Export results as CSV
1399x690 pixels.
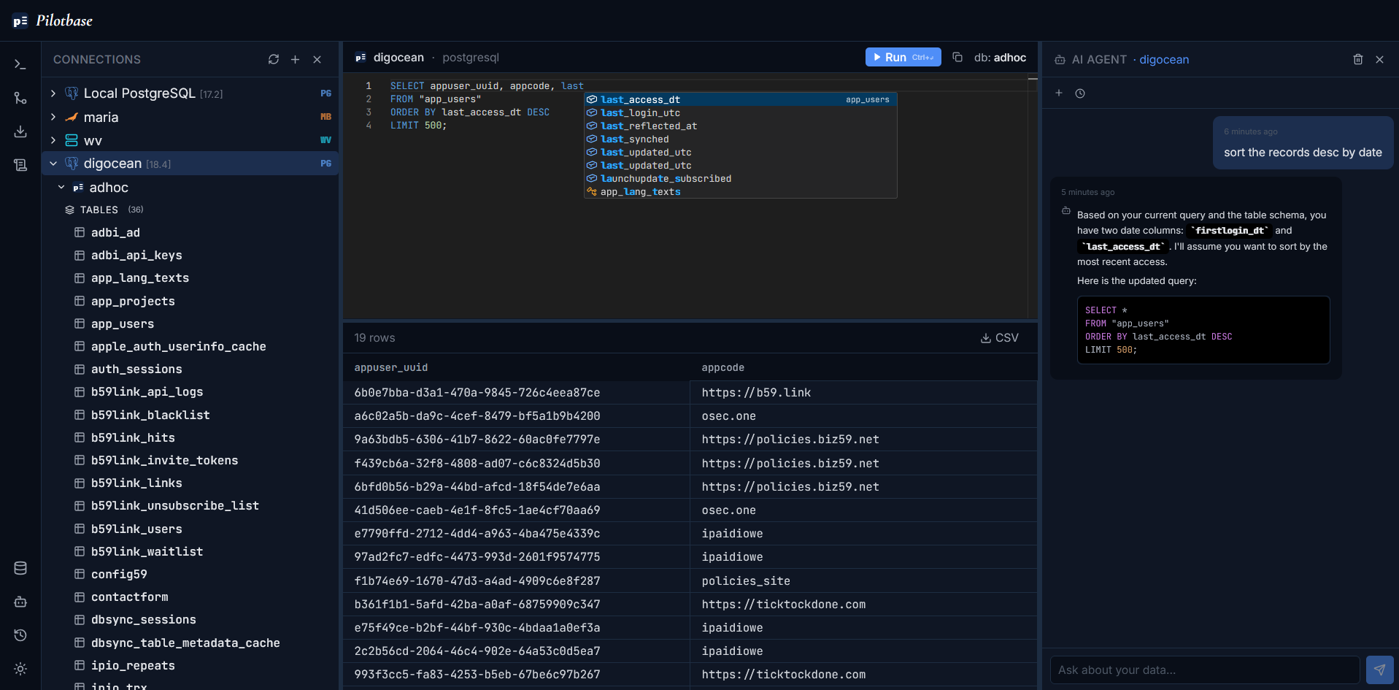(x=999, y=337)
